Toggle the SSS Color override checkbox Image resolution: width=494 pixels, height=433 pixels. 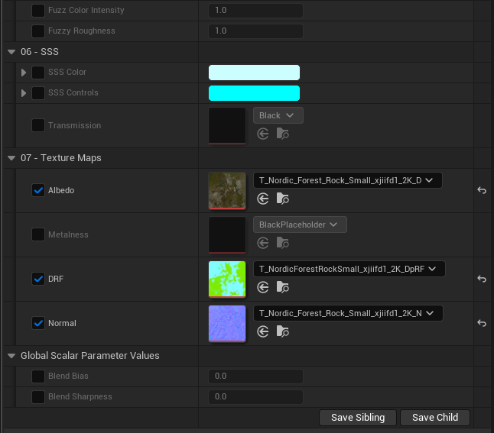[x=38, y=73]
